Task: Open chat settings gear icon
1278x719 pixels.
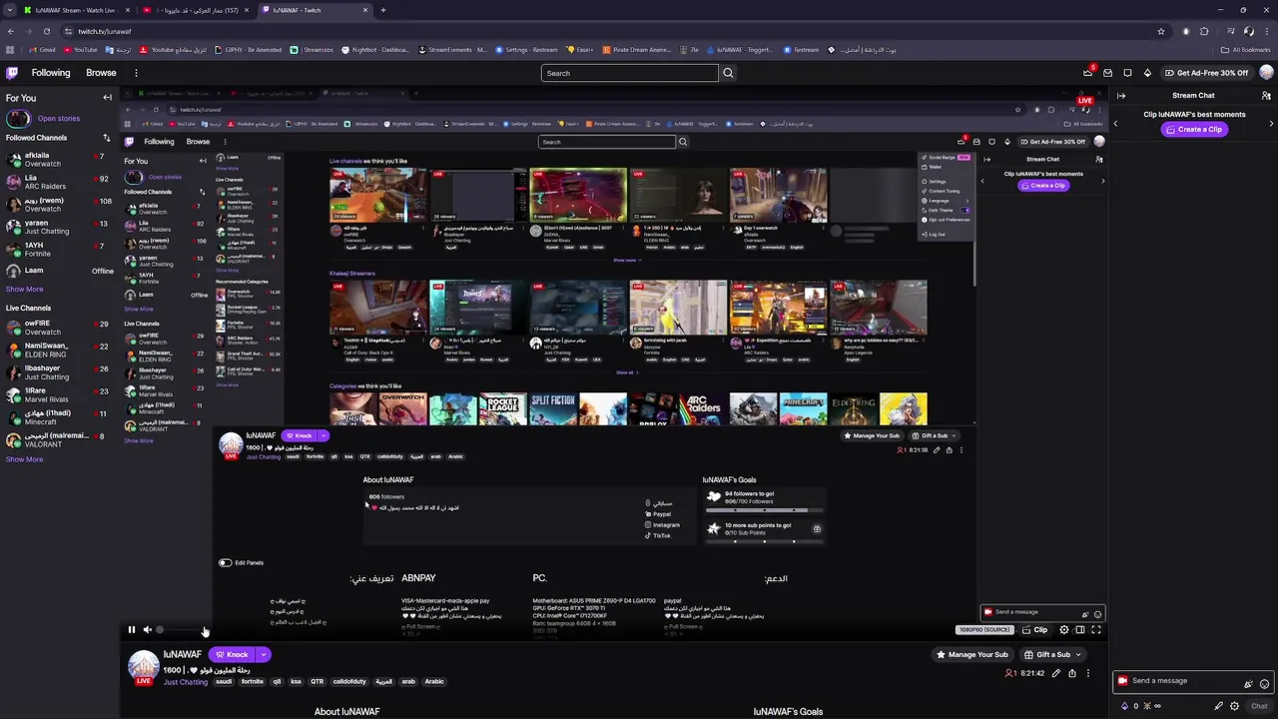Action: [1235, 706]
